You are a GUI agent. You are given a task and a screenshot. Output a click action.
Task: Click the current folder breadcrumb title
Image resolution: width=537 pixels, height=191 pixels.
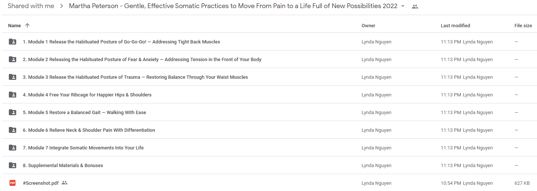[233, 6]
